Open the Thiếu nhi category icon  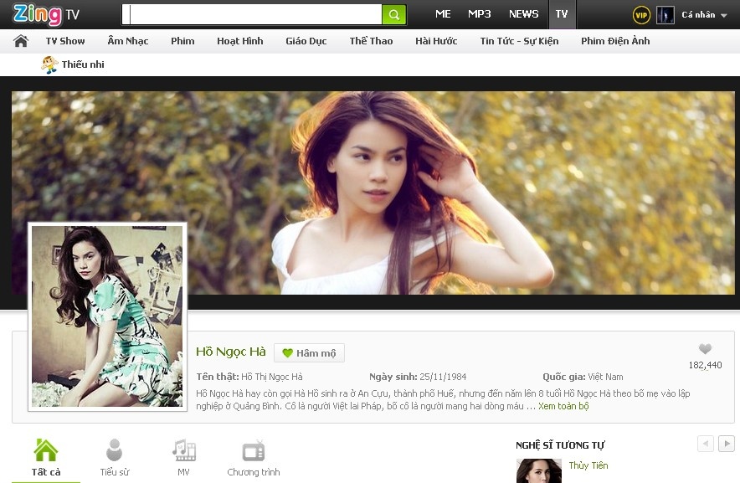pos(49,64)
